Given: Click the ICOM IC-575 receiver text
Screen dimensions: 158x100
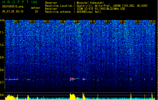Looking at the screenshot, I should coord(101,9).
